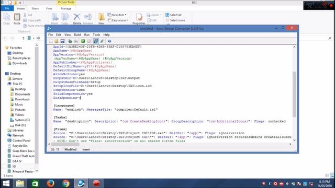Click the [Languages] section line in script
Viewport: 335px width, 188px height.
coord(64,105)
